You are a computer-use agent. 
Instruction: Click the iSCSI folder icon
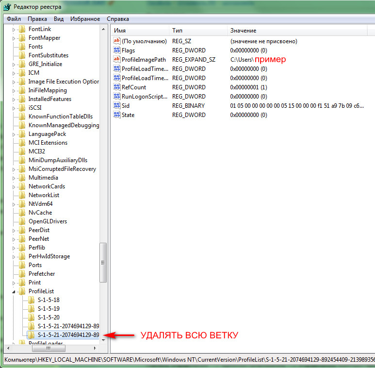point(22,108)
